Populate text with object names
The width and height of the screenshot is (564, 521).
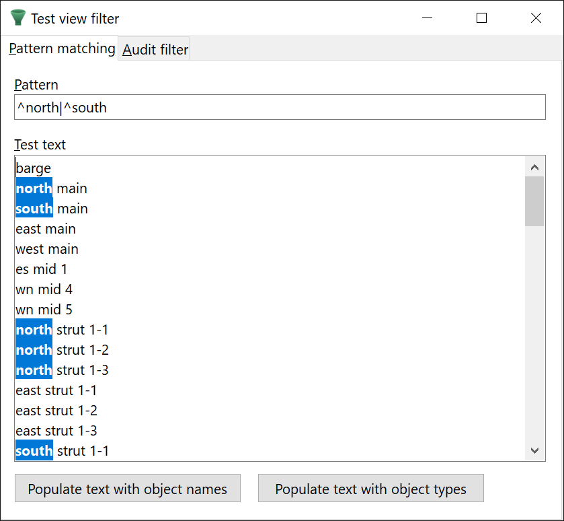(x=127, y=489)
